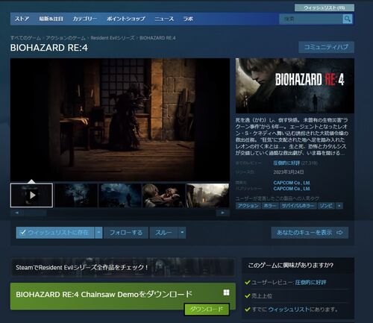Screen dimensions: 373x323
Task: Click the search magnifier icon
Action: point(348,19)
